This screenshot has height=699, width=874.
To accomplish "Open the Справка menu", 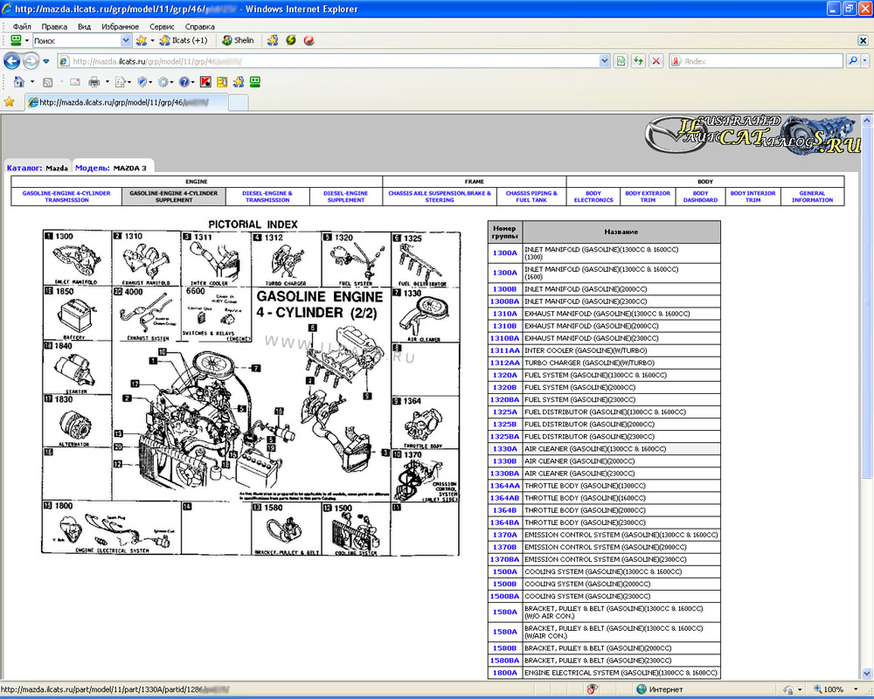I will (199, 26).
